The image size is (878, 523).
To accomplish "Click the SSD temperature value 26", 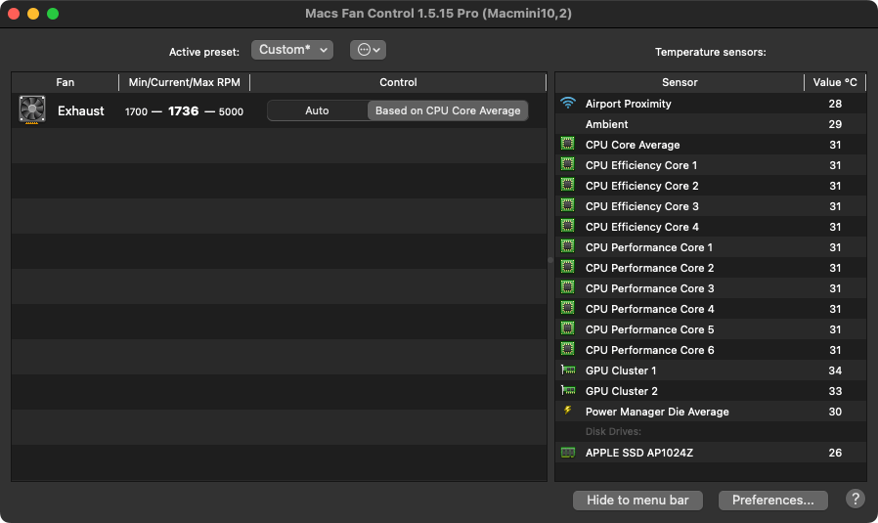I will point(835,453).
